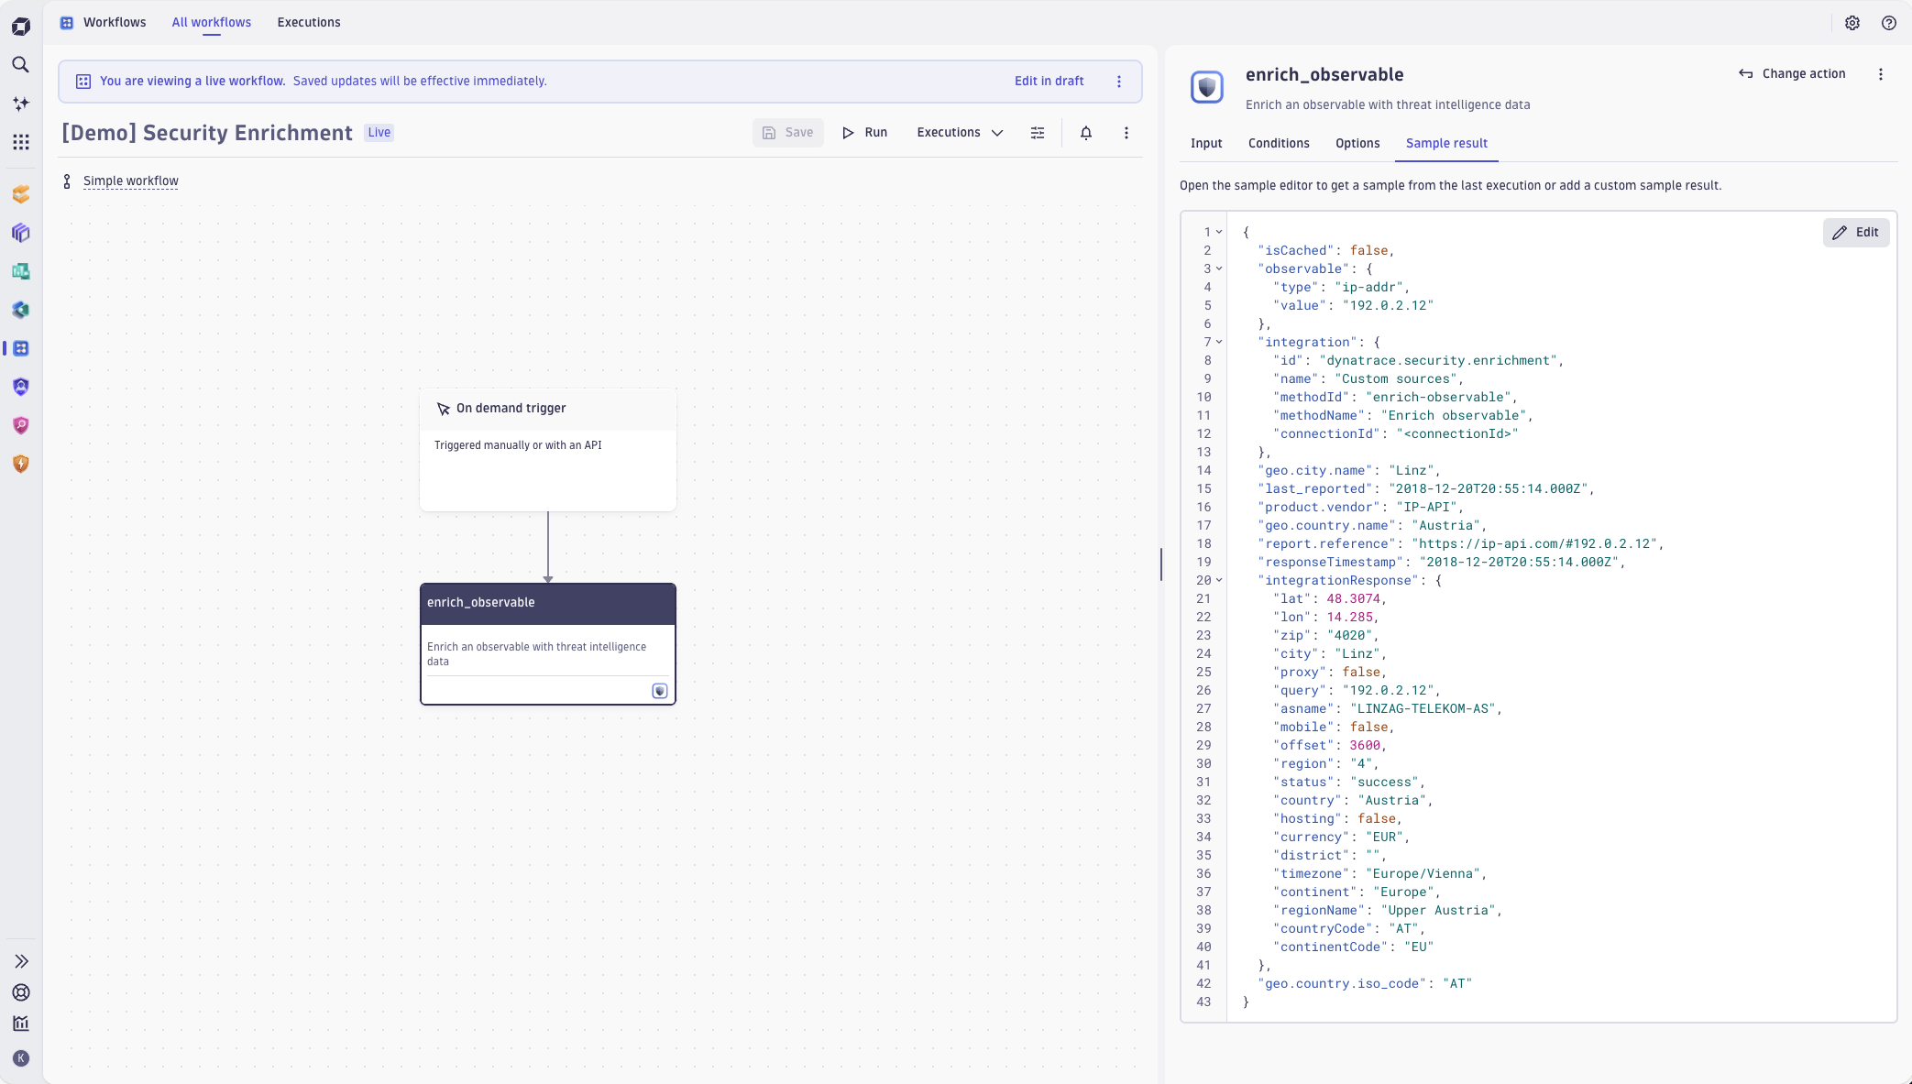Expand the sidebar with double chevron
Image resolution: width=1912 pixels, height=1084 pixels.
pos(21,961)
